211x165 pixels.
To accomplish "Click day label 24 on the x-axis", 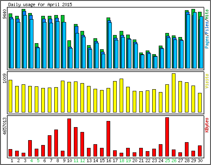I will [161, 161].
